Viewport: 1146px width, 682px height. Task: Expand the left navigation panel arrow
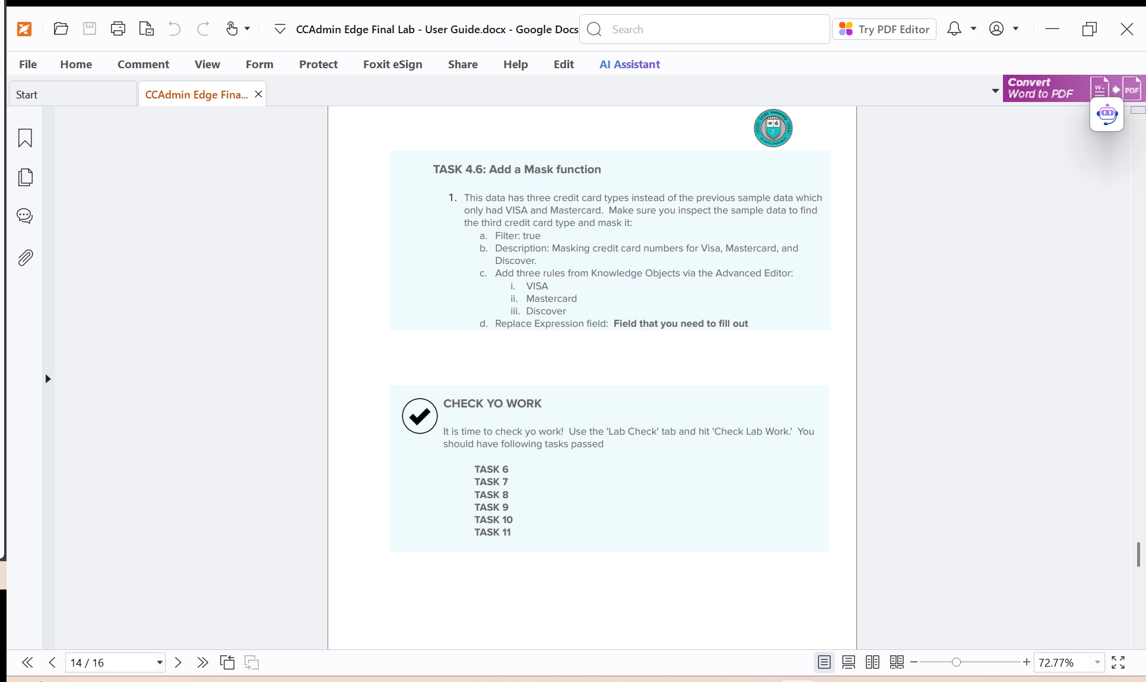pos(48,378)
